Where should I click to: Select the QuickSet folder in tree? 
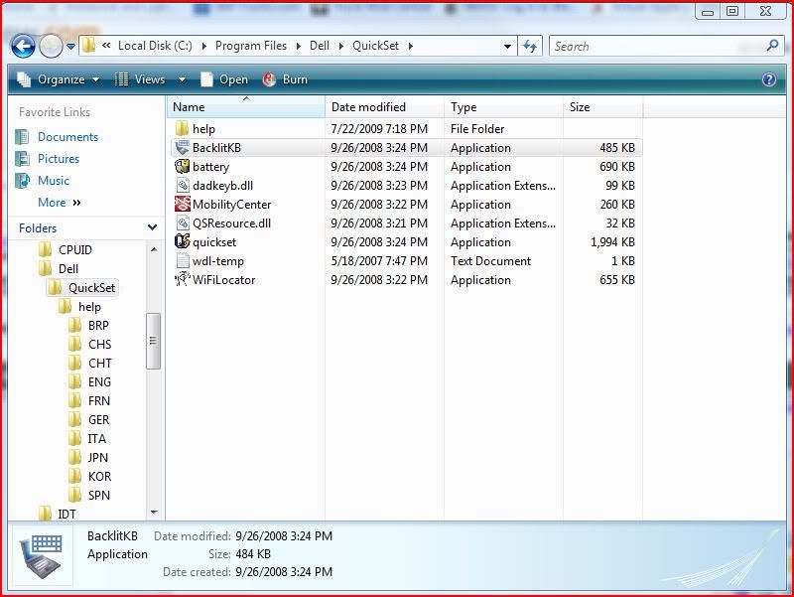pyautogui.click(x=91, y=287)
